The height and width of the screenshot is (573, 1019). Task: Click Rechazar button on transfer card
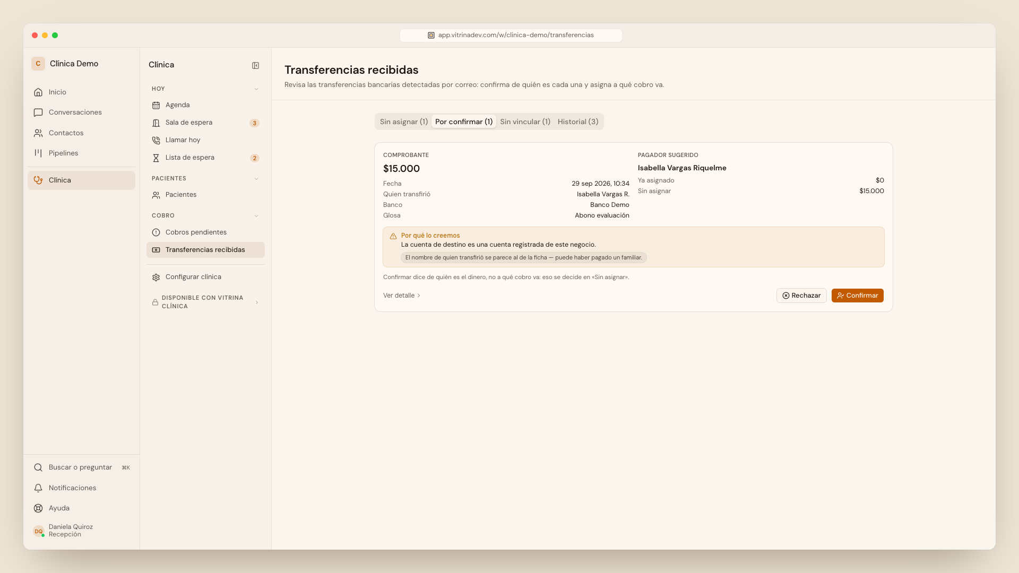801,296
